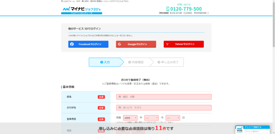Screen dimensions: 275x134
Task: Click the Yahoo Y logo icon
Action: click(167, 44)
